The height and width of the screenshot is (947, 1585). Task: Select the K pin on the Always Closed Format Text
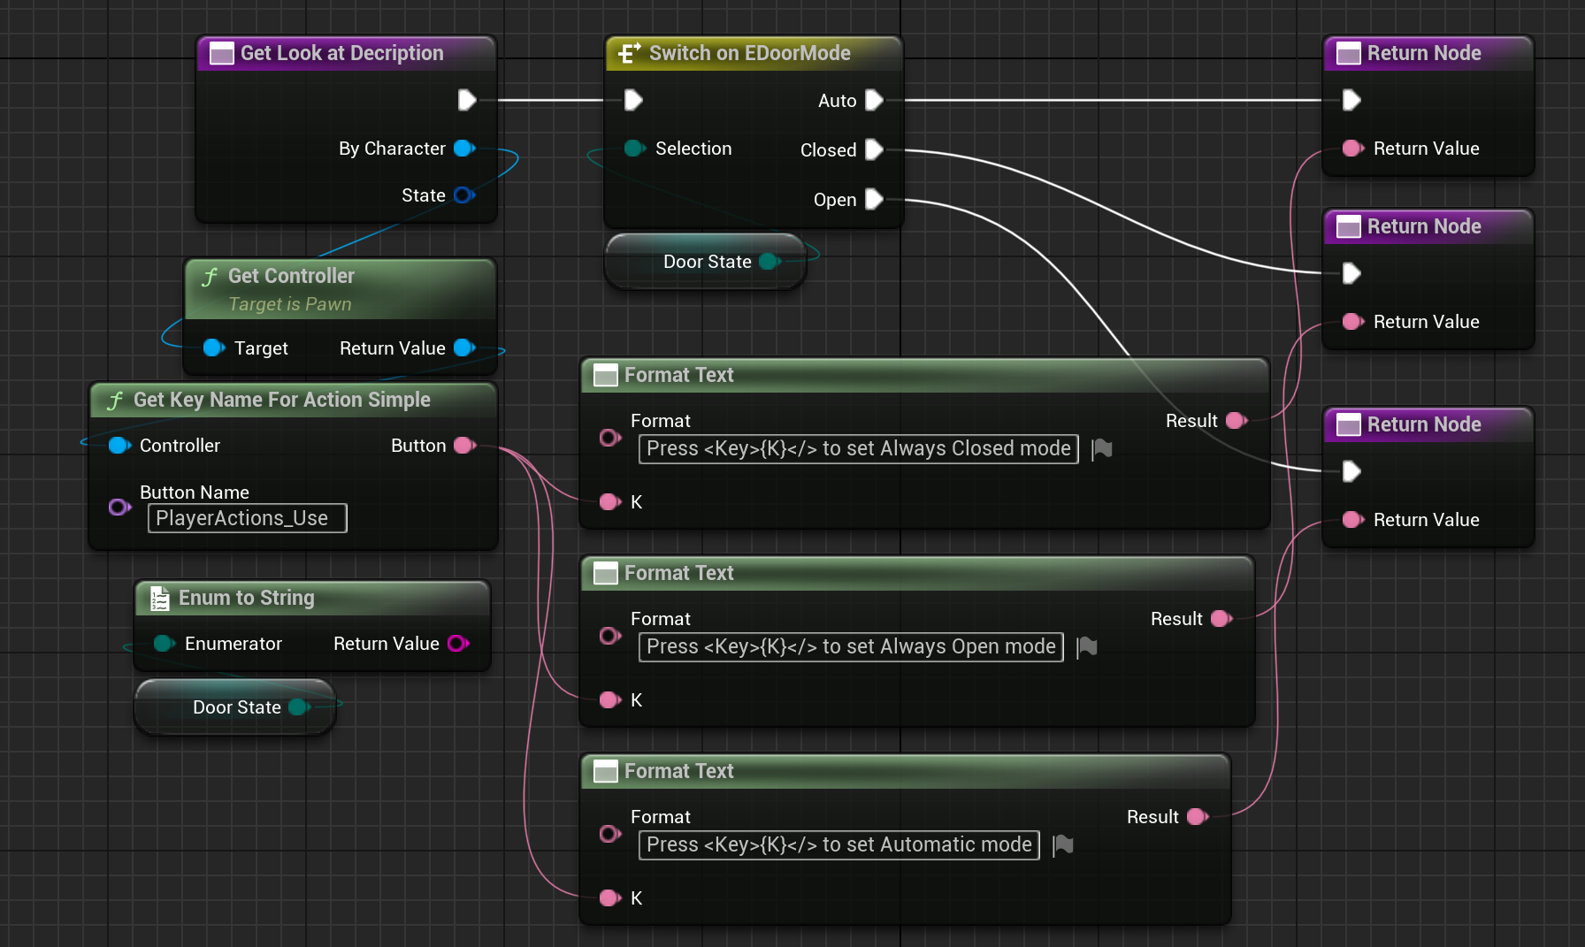610,502
